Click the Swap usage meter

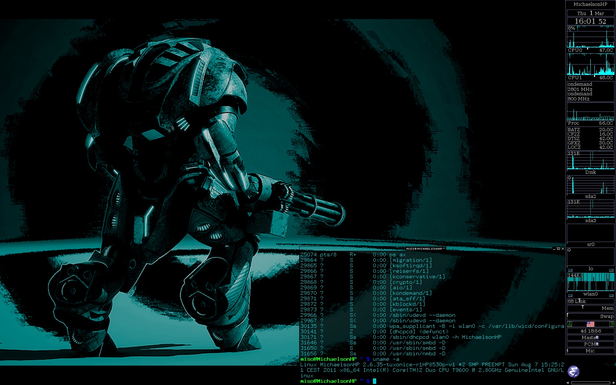590,316
